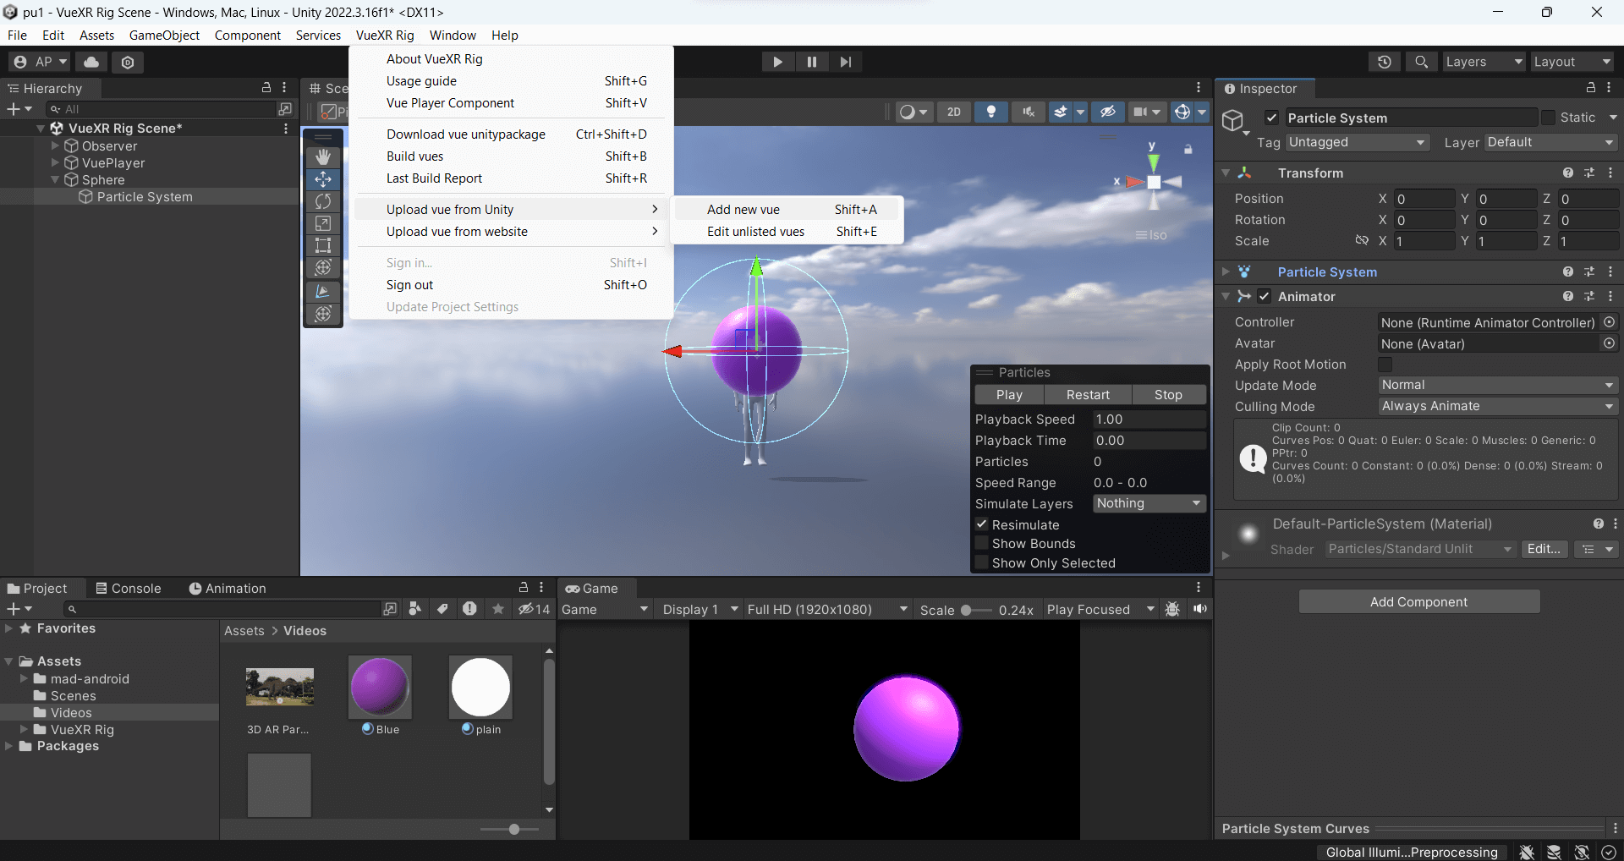Toggle hidden packages count icon
Viewport: 1624px width, 861px height.
535,609
